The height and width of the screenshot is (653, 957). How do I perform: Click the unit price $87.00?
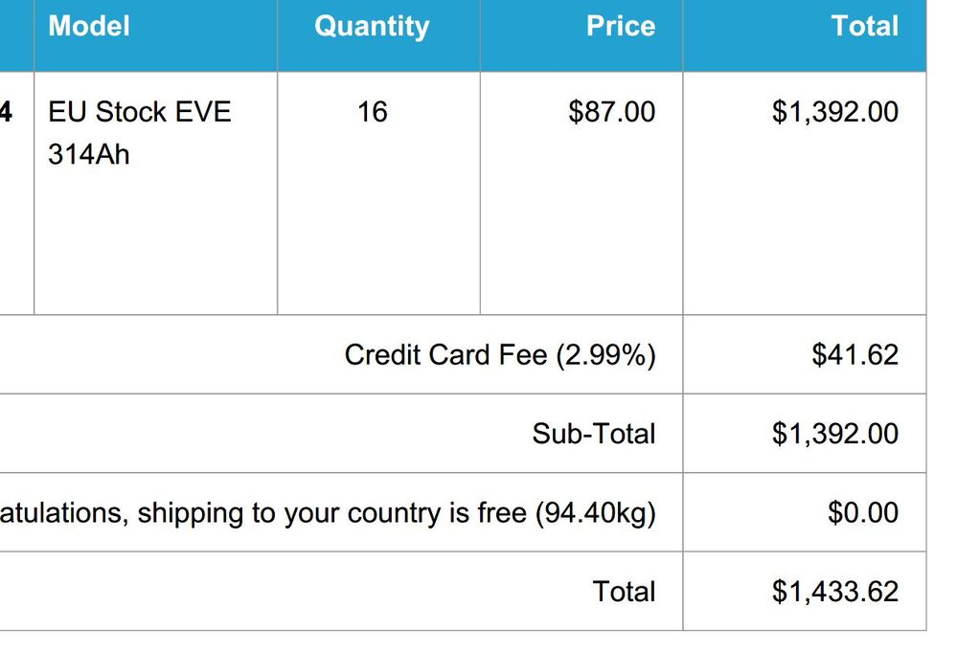tap(611, 112)
